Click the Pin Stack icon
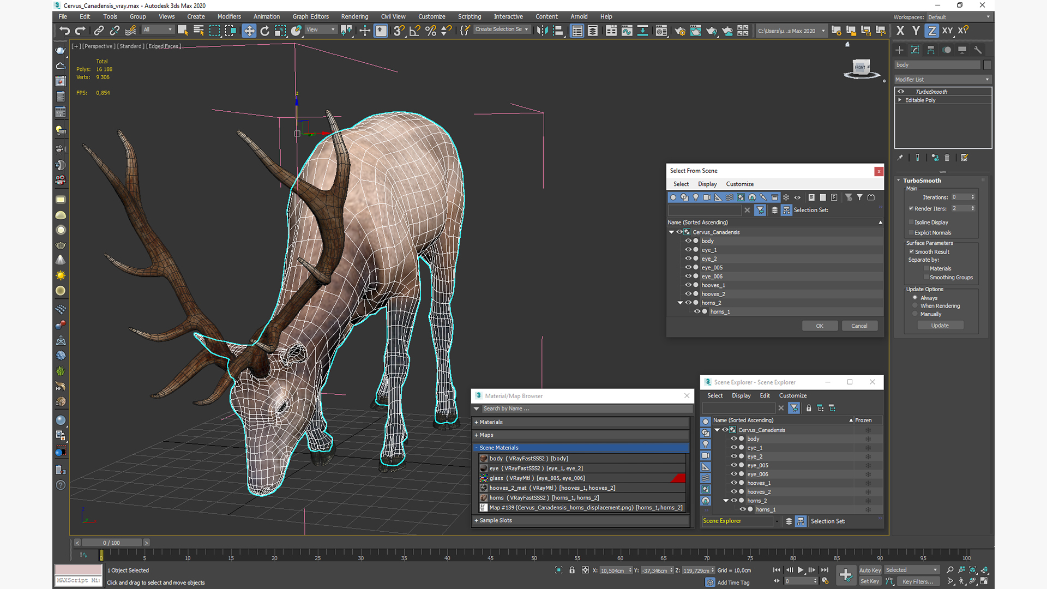The width and height of the screenshot is (1047, 589). click(900, 158)
